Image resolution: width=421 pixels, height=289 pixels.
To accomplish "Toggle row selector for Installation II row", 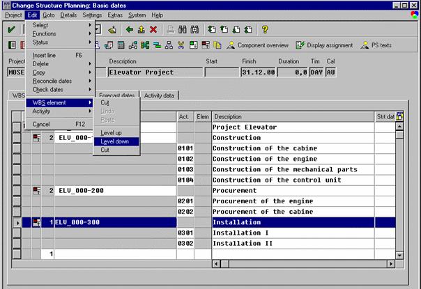I will (17, 243).
